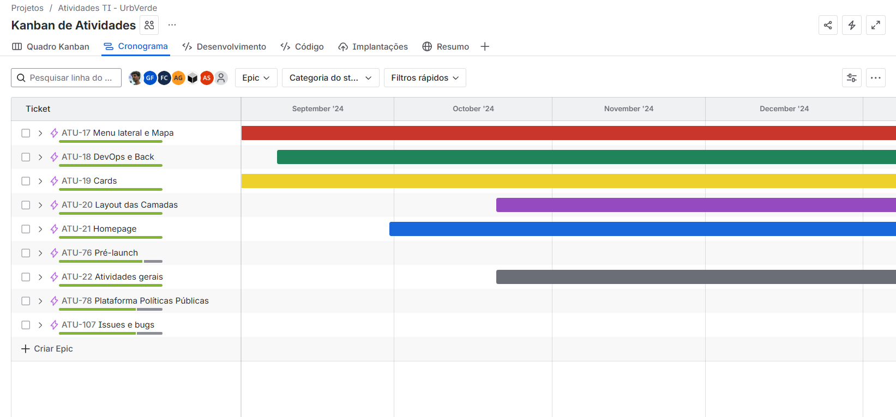Filter by GF user avatar

(x=150, y=78)
